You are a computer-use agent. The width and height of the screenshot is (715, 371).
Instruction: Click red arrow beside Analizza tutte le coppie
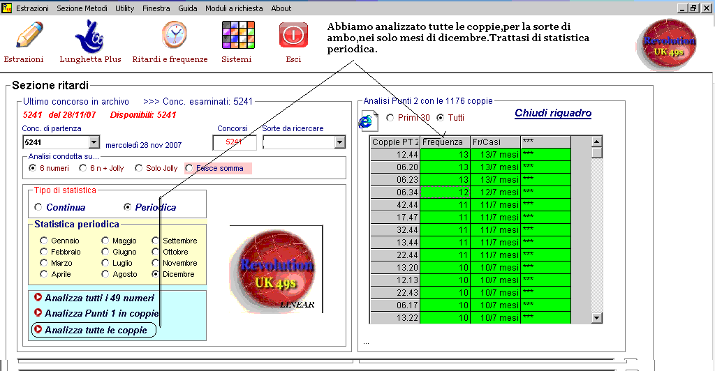click(x=38, y=329)
